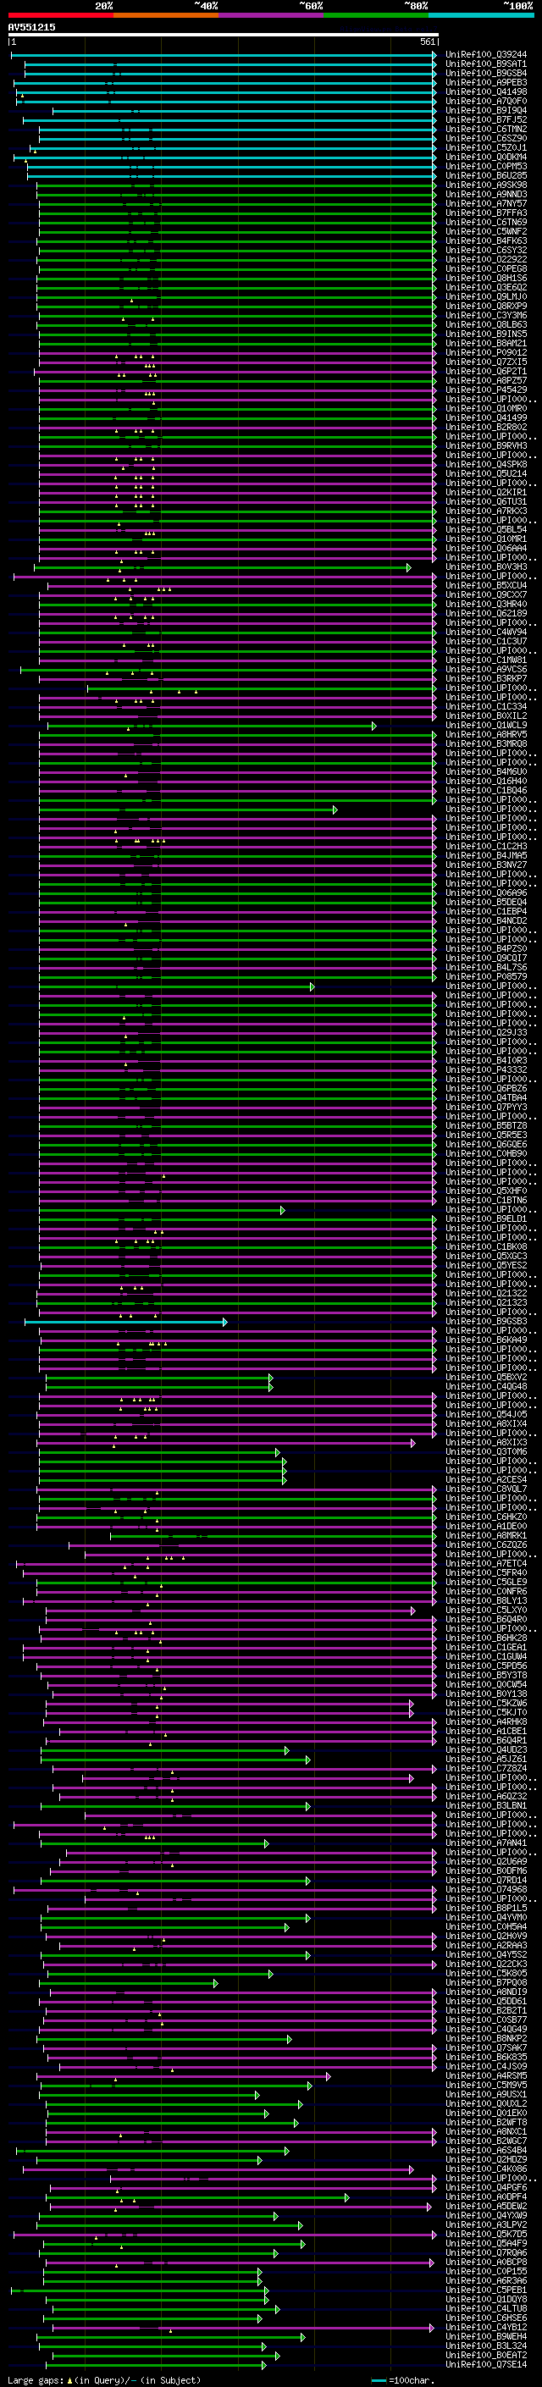Select label UniRef100_Q7SE14
The width and height of the screenshot is (542, 2387).
pyautogui.click(x=485, y=2364)
